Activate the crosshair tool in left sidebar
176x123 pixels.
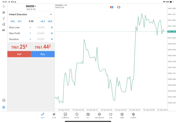[4, 6]
